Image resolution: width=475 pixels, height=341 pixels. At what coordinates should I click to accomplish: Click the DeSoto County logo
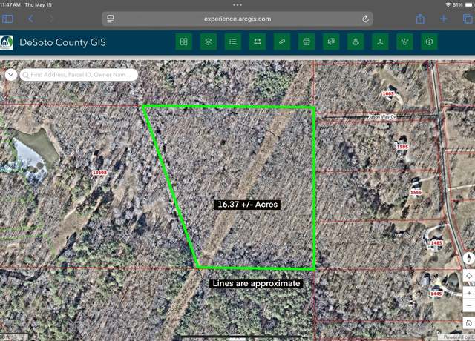coord(6,42)
